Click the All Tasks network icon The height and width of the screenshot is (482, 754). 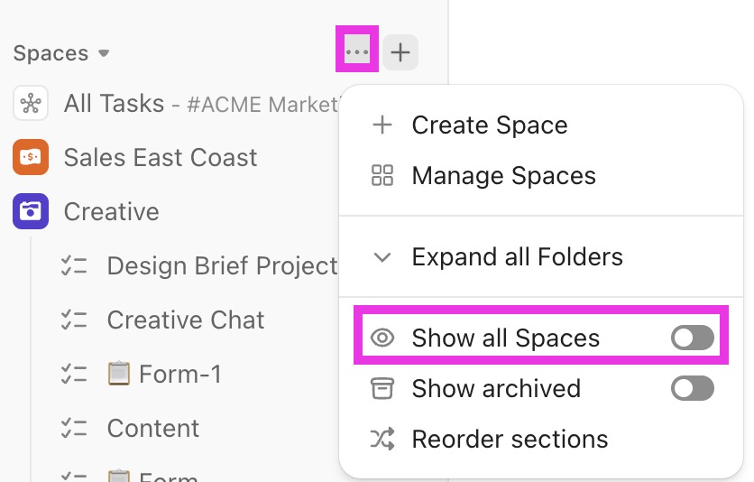pos(31,104)
